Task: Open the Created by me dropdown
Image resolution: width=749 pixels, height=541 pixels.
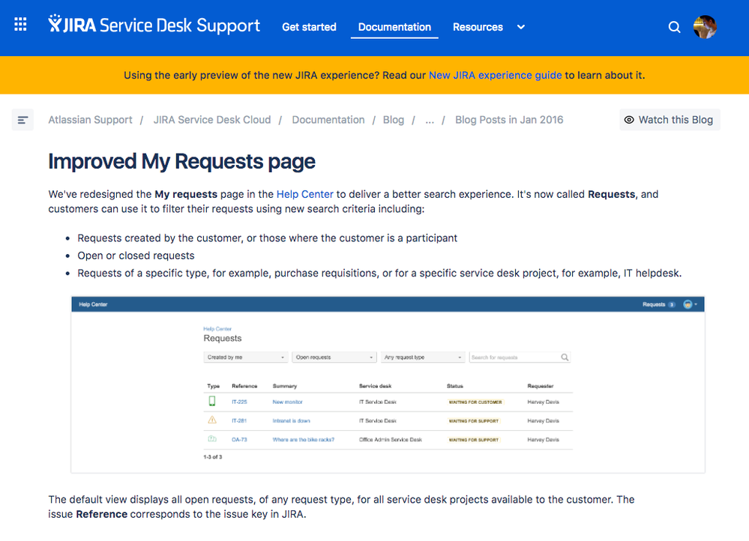Action: [246, 357]
